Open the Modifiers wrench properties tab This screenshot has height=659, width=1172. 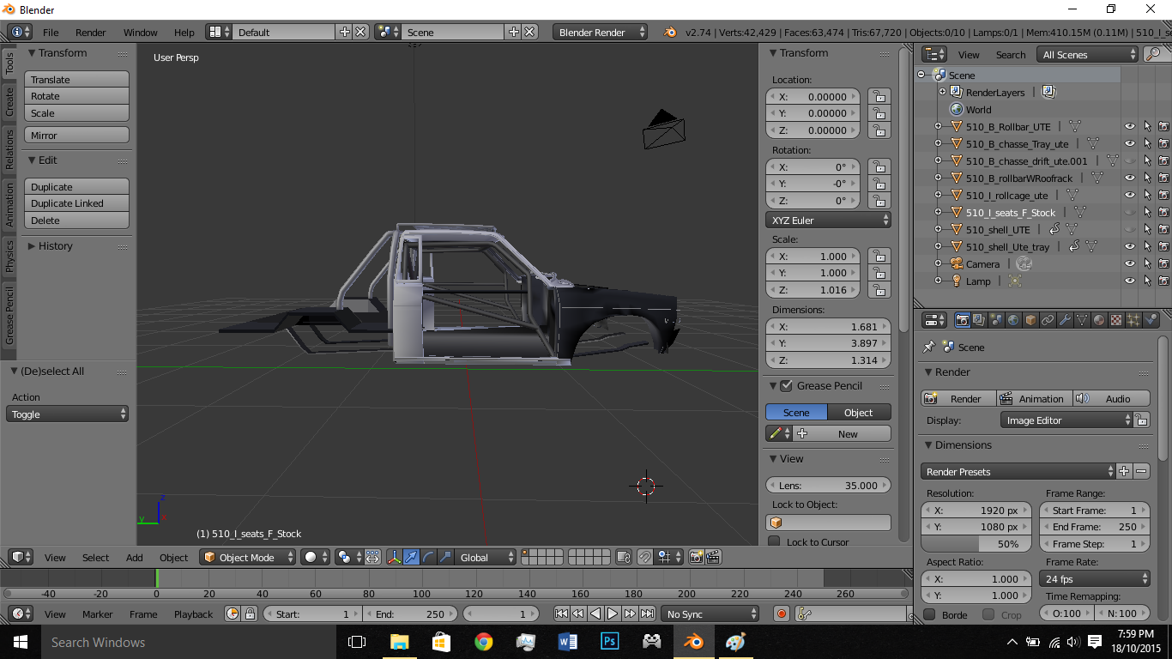pyautogui.click(x=1065, y=320)
